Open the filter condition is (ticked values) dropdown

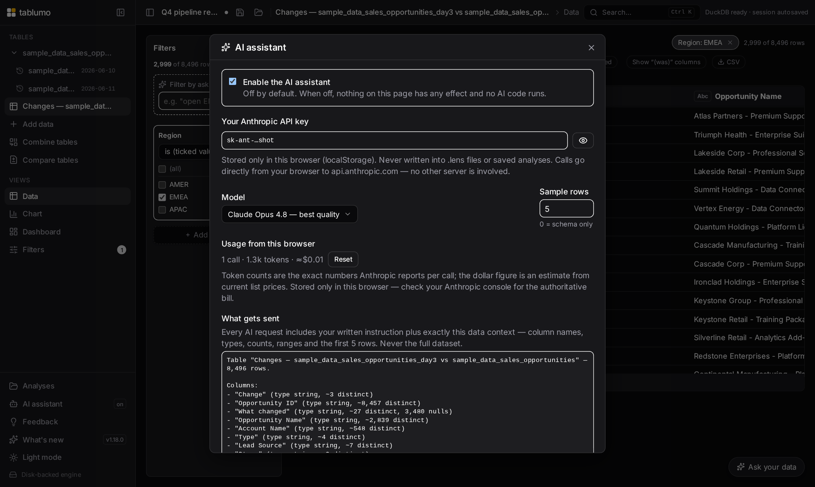point(184,151)
